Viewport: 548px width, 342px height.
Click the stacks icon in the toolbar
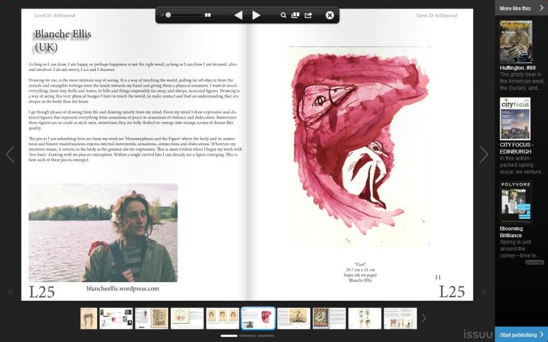296,16
